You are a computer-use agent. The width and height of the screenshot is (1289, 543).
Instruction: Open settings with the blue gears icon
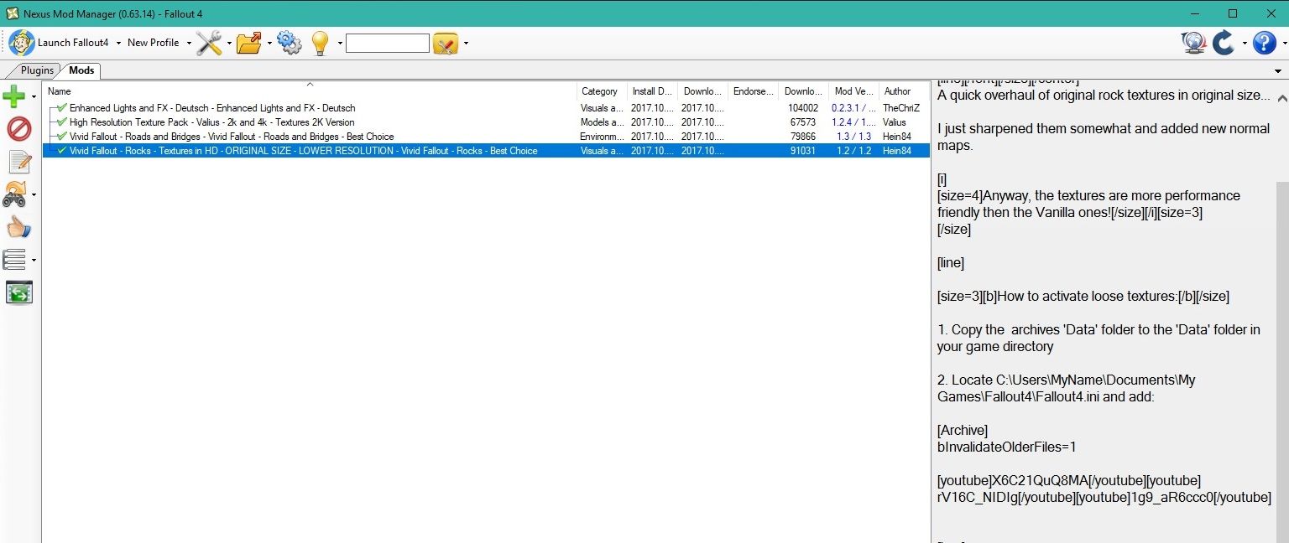pyautogui.click(x=289, y=43)
